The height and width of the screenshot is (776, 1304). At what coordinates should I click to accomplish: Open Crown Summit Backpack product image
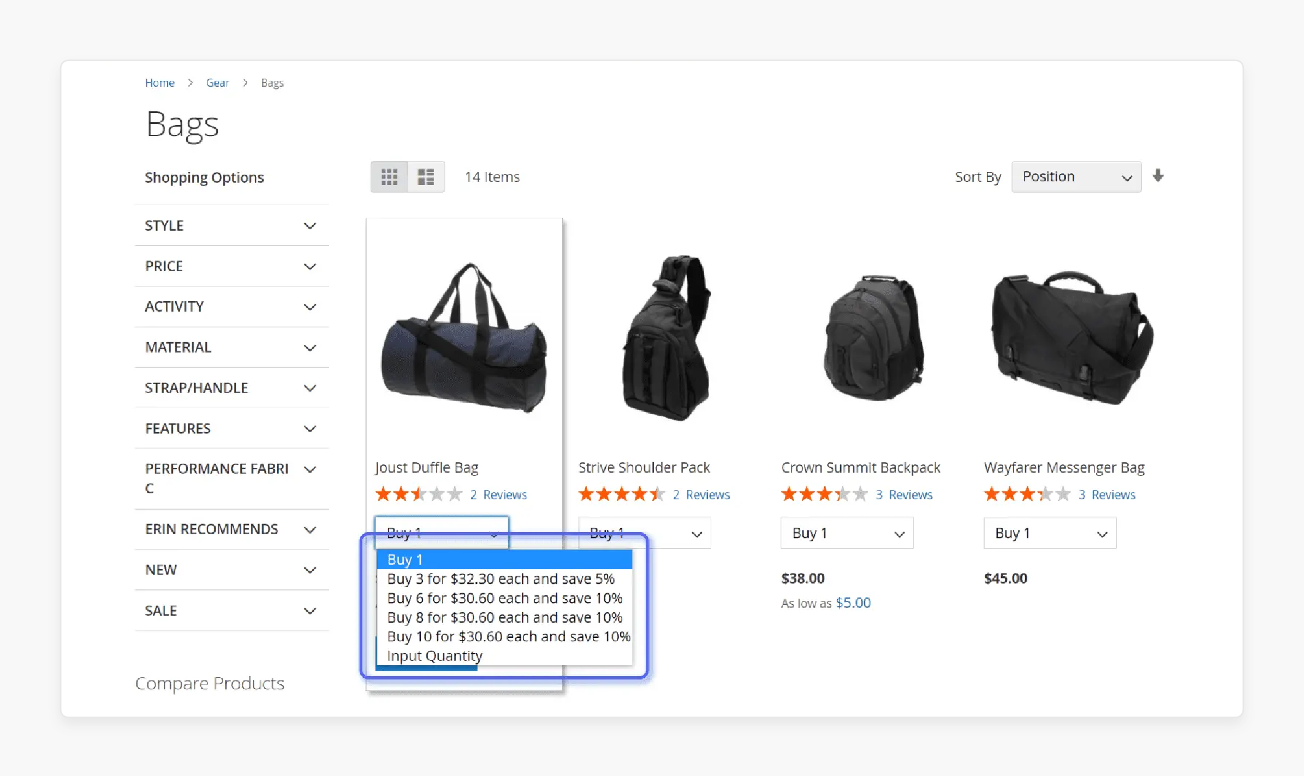[x=873, y=337]
